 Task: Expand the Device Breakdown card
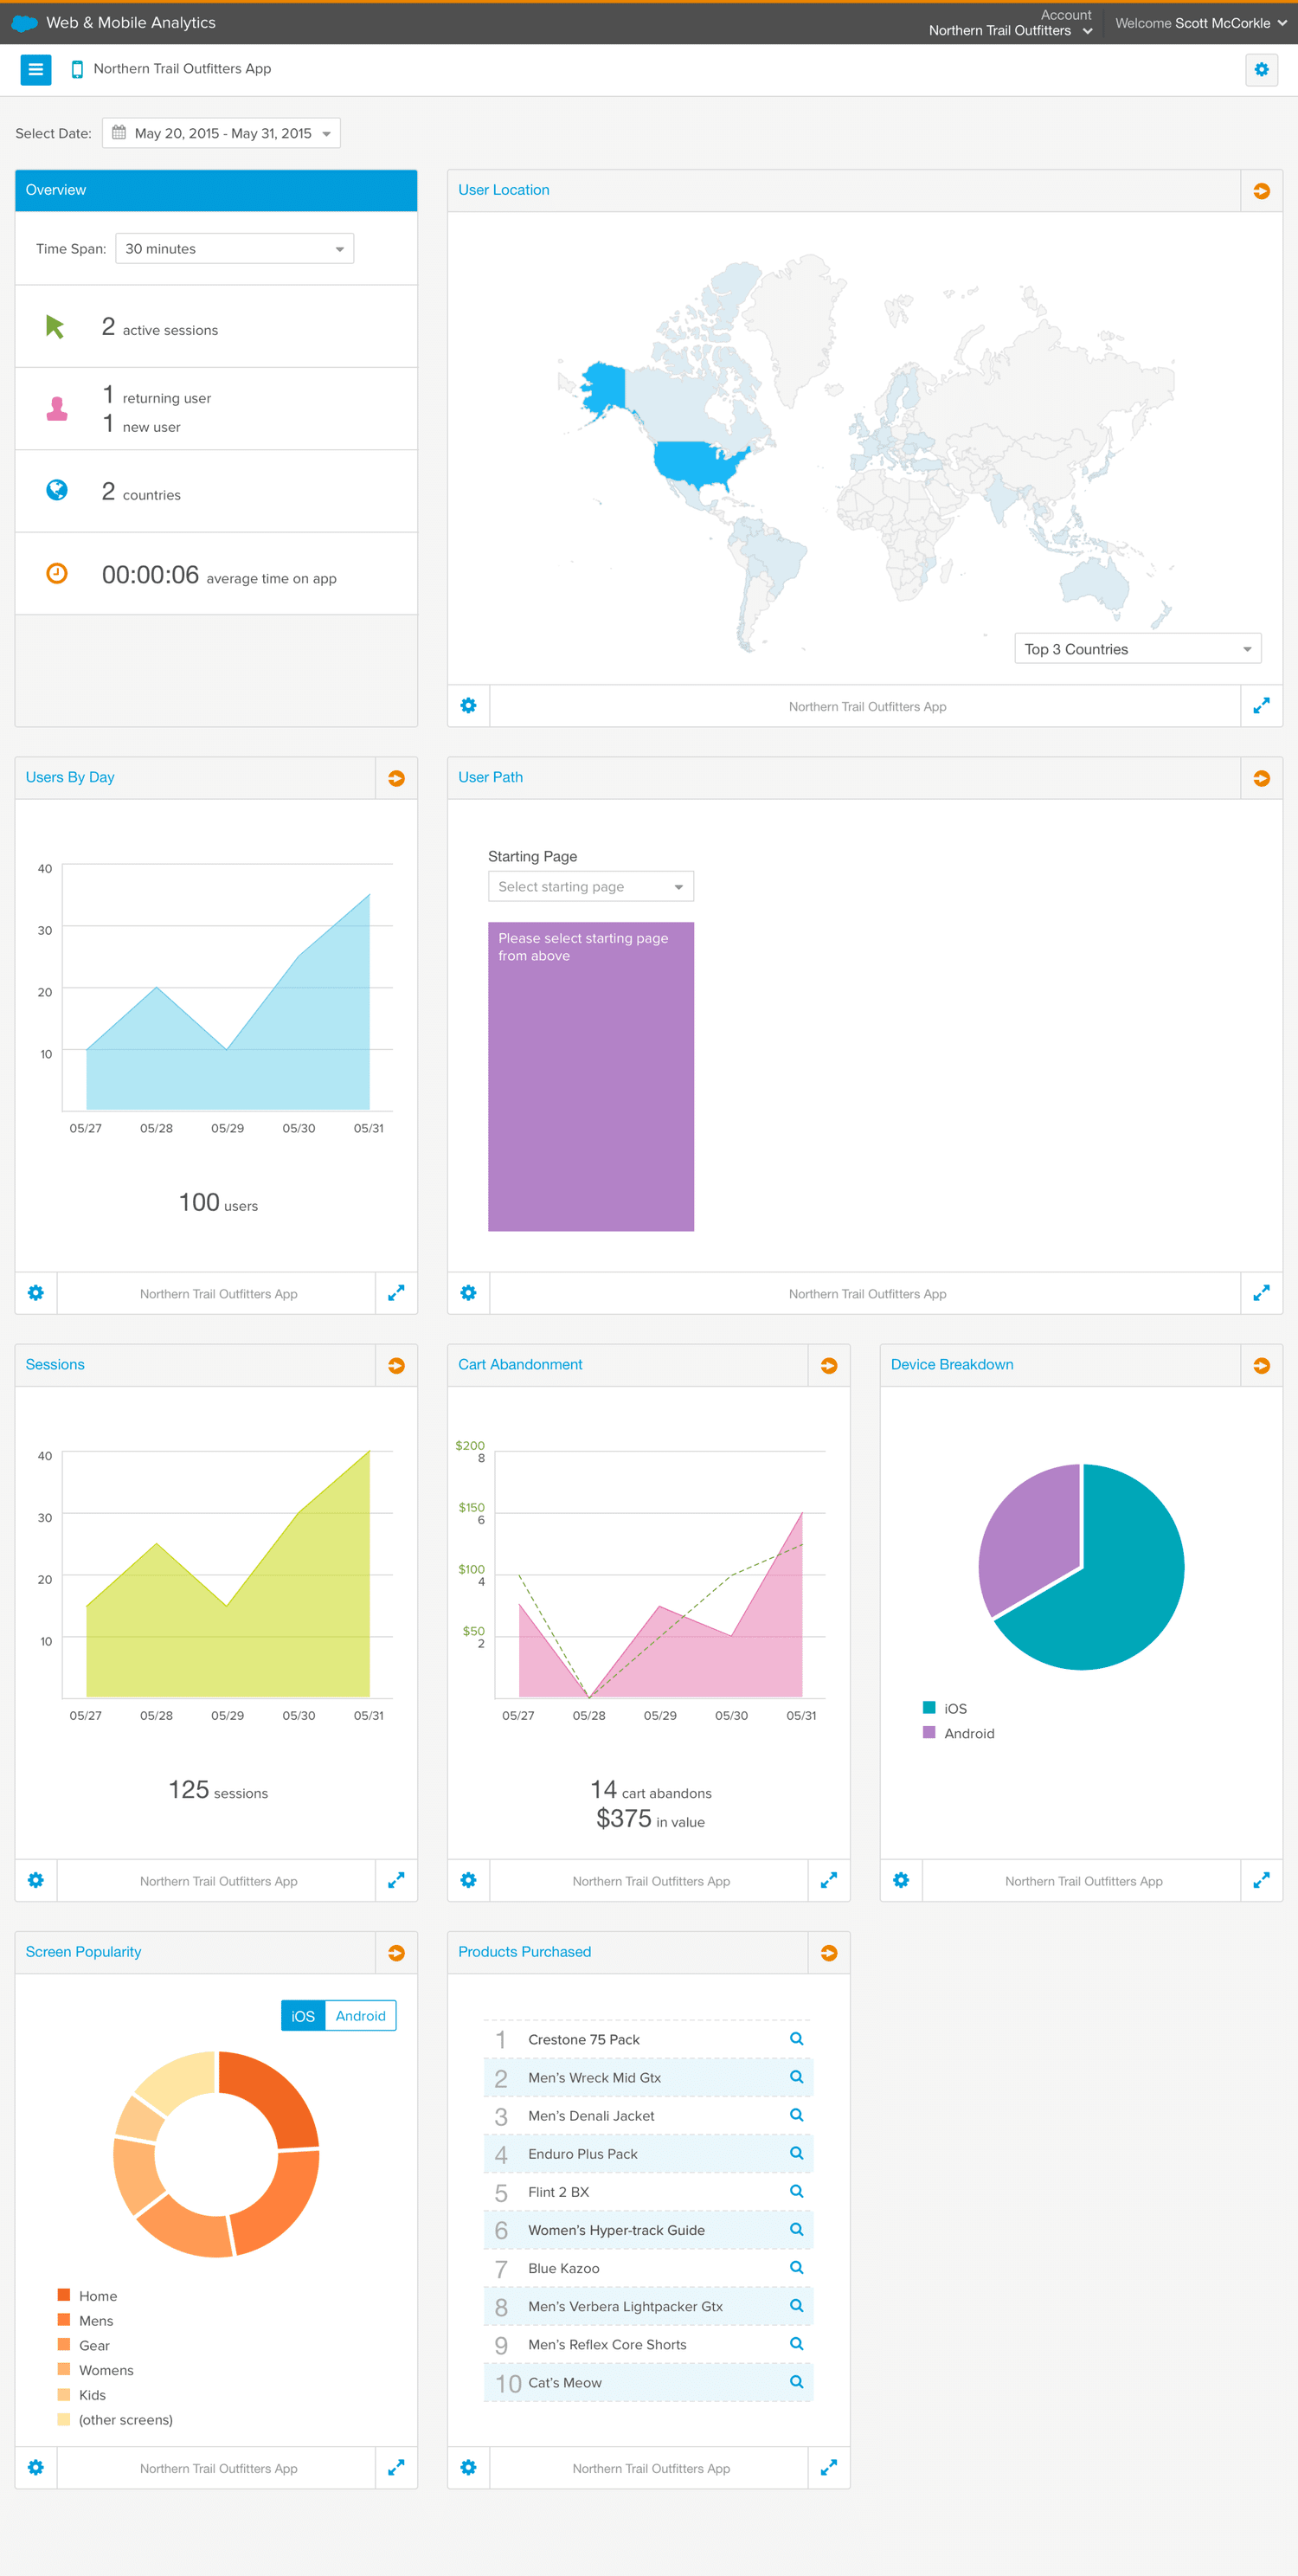pyautogui.click(x=1261, y=1880)
